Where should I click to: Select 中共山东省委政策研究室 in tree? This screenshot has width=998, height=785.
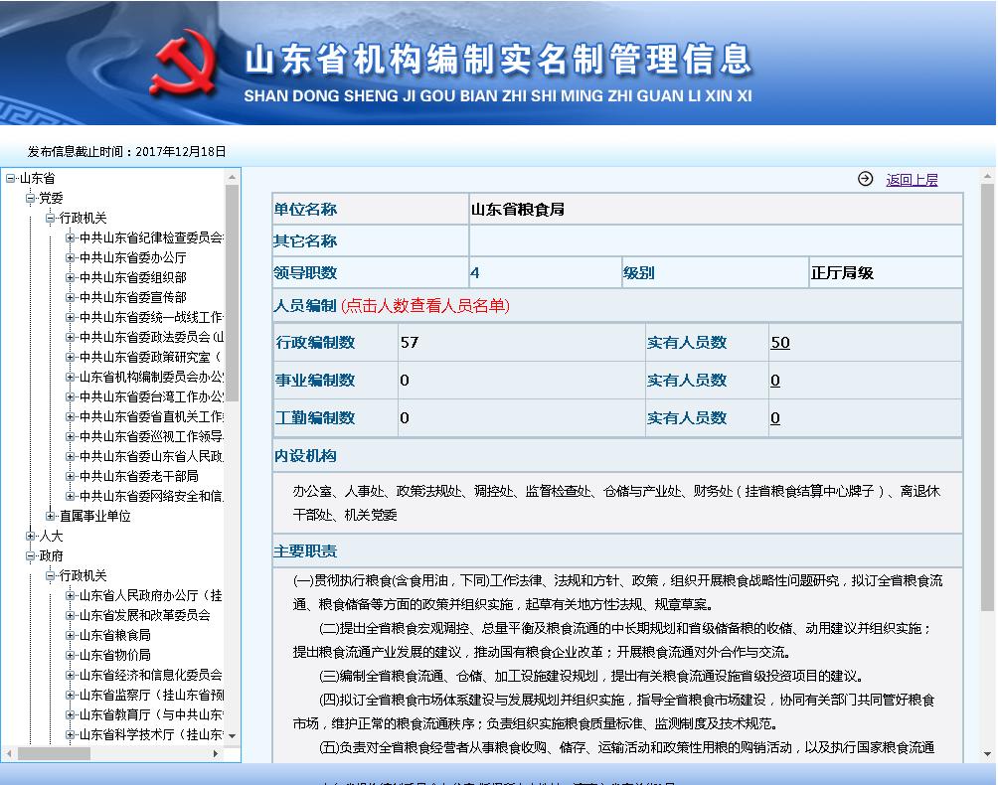pyautogui.click(x=151, y=357)
